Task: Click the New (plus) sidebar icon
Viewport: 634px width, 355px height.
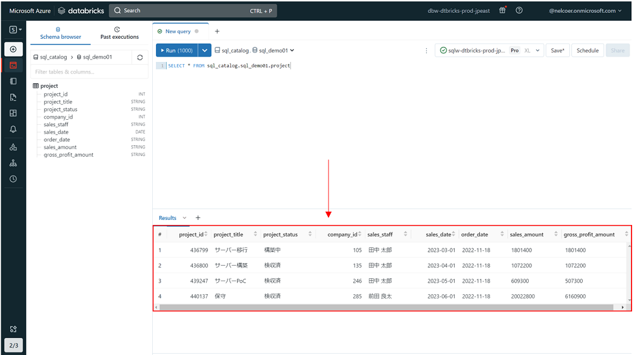Action: pyautogui.click(x=13, y=49)
